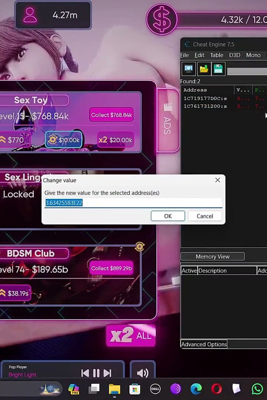Click the Collect $768.84k button
Viewport: 267px width, 400px height.
pyautogui.click(x=111, y=115)
